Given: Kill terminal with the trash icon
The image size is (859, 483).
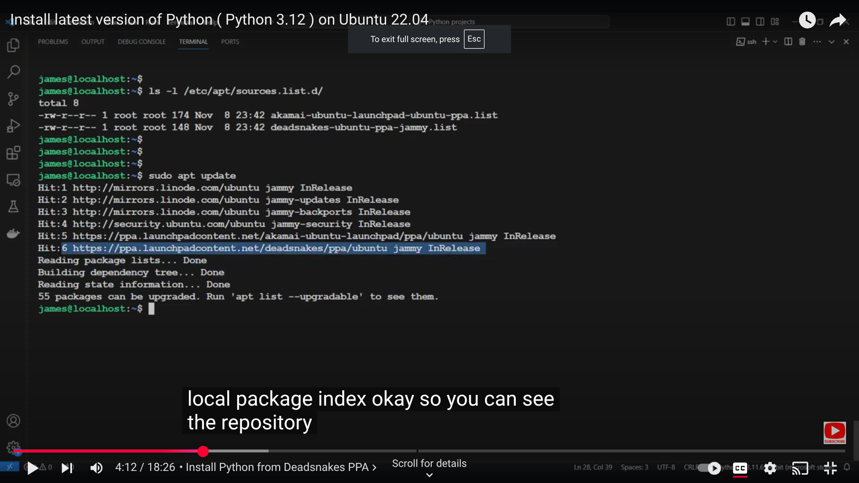Looking at the screenshot, I should (x=802, y=42).
